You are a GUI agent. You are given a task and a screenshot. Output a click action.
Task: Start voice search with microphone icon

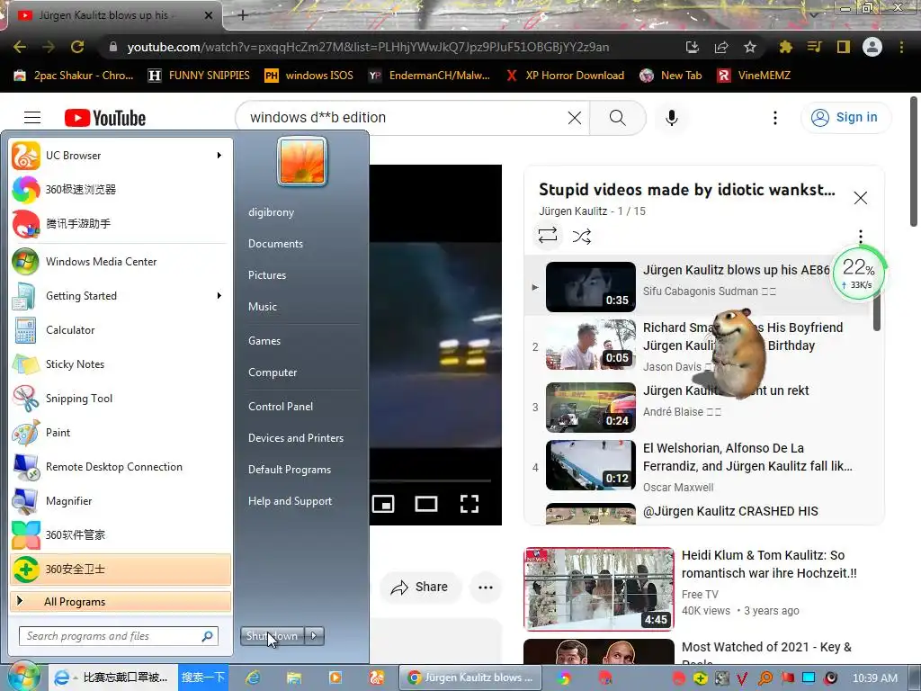point(671,118)
